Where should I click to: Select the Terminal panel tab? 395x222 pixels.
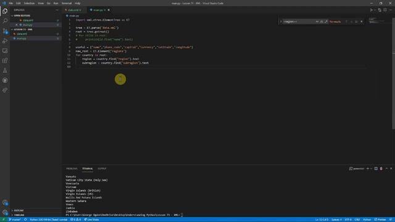[x=88, y=168]
